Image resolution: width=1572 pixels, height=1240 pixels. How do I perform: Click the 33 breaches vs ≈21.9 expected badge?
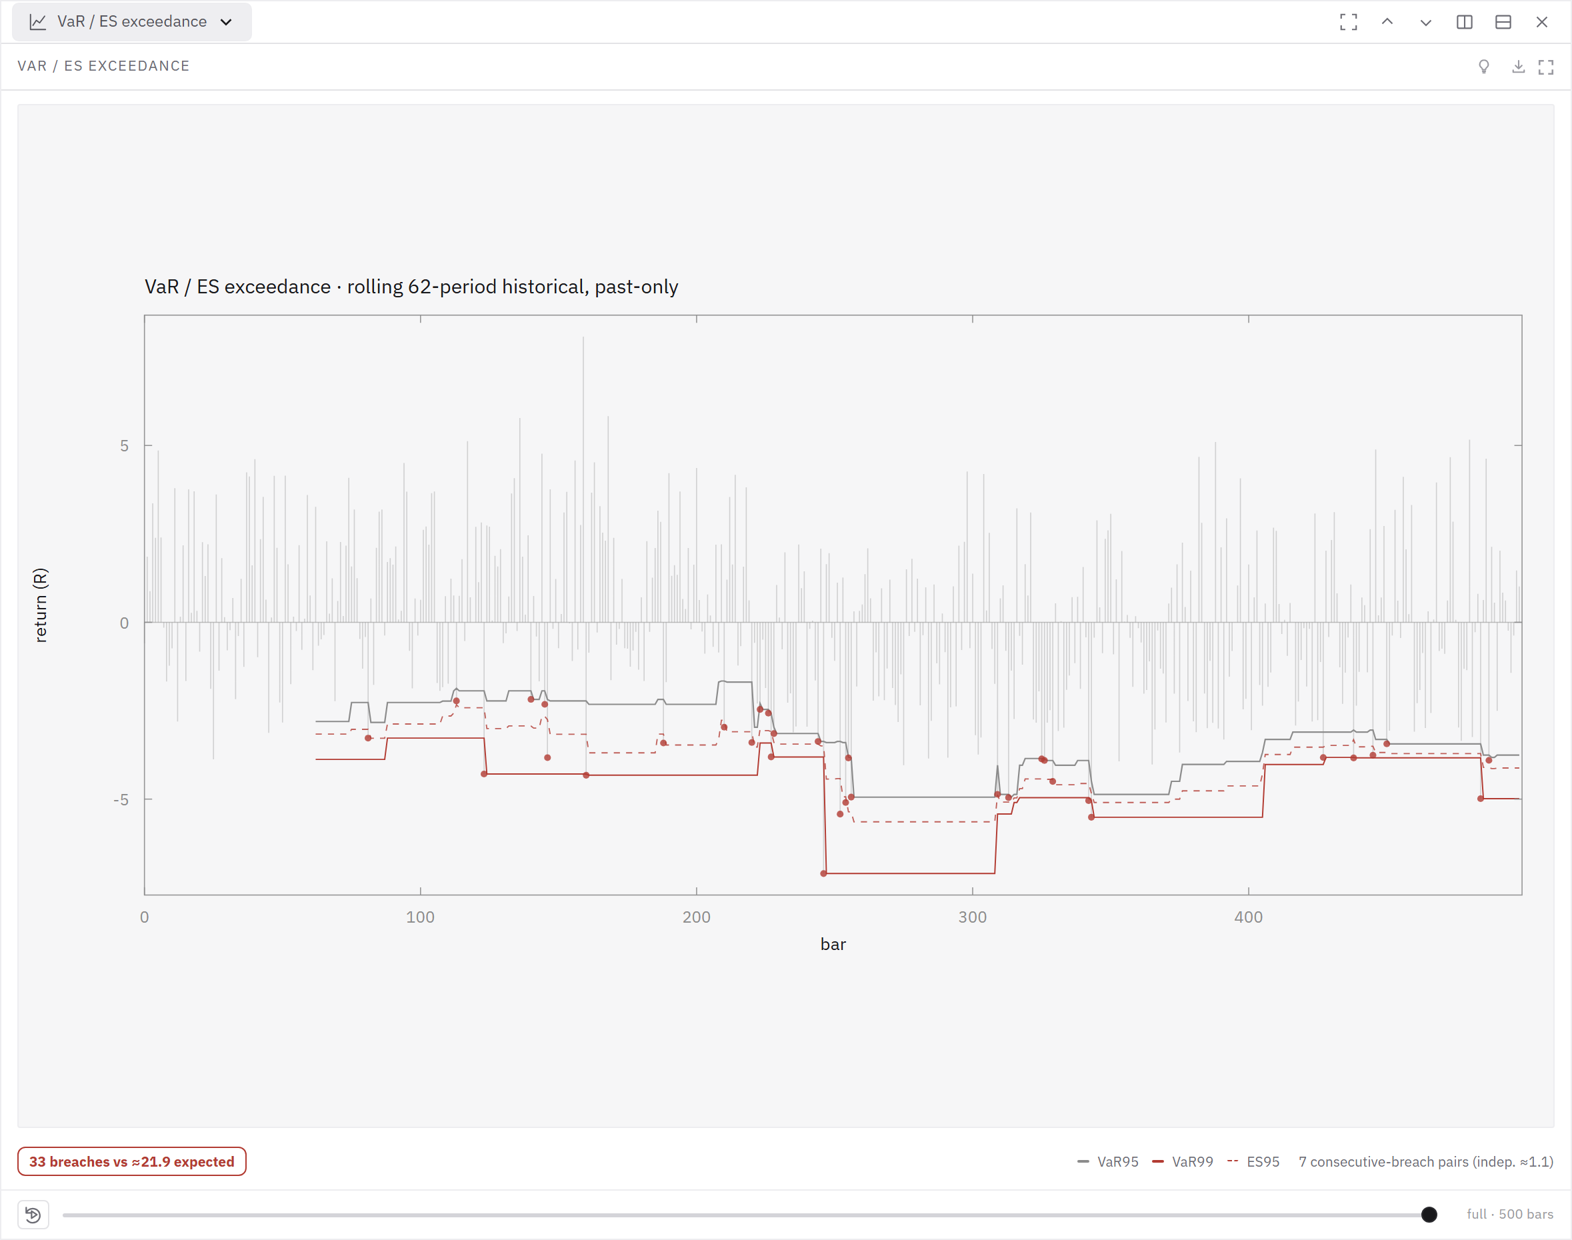(x=131, y=1161)
